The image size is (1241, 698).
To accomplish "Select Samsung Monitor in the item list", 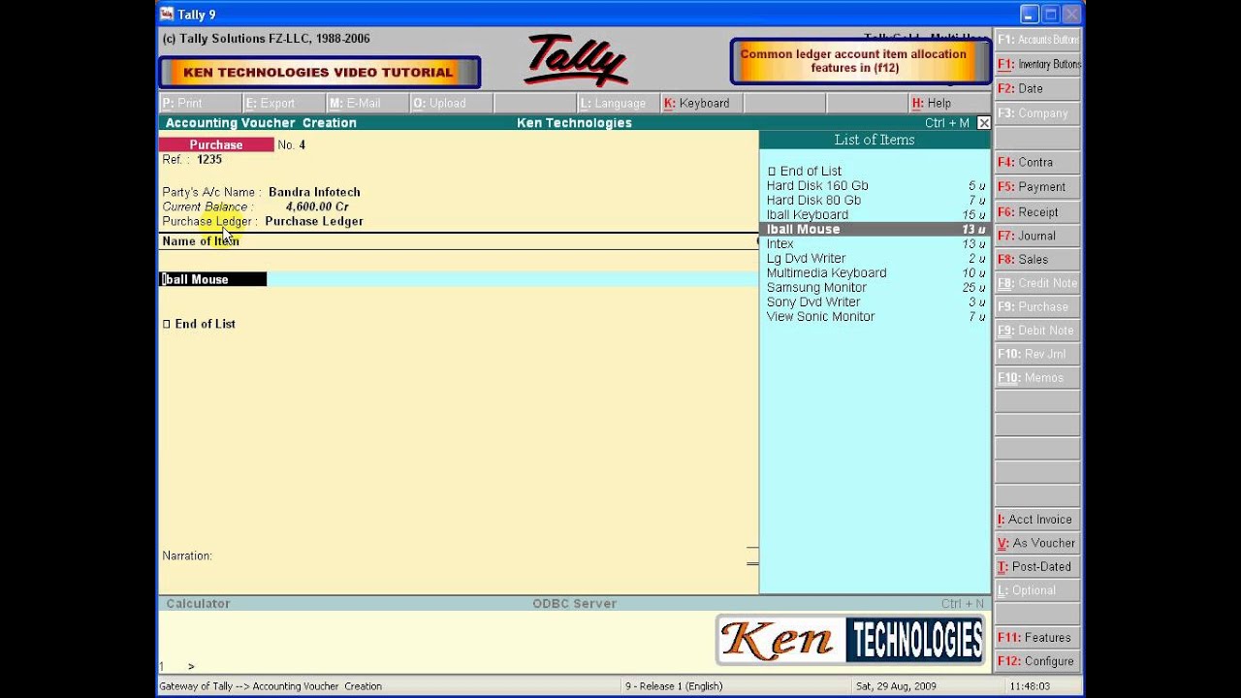I will (x=875, y=288).
